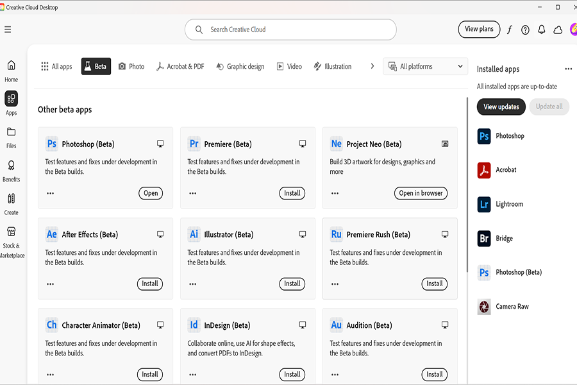Image resolution: width=577 pixels, height=385 pixels.
Task: Click the Search Creative Cloud field
Action: tap(290, 30)
